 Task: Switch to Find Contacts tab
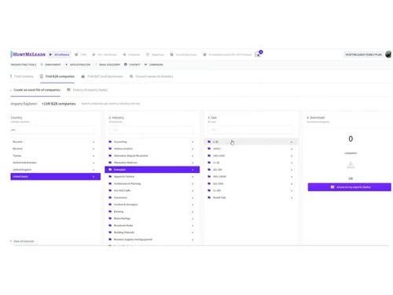pyautogui.click(x=22, y=76)
